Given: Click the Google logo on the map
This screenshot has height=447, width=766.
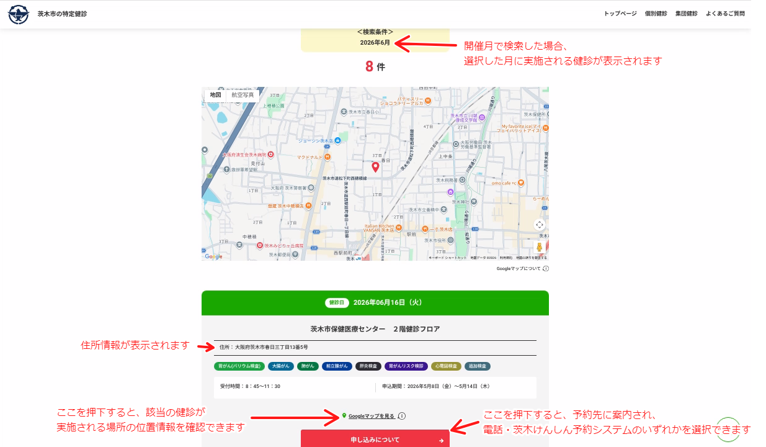Looking at the screenshot, I should click(x=213, y=256).
